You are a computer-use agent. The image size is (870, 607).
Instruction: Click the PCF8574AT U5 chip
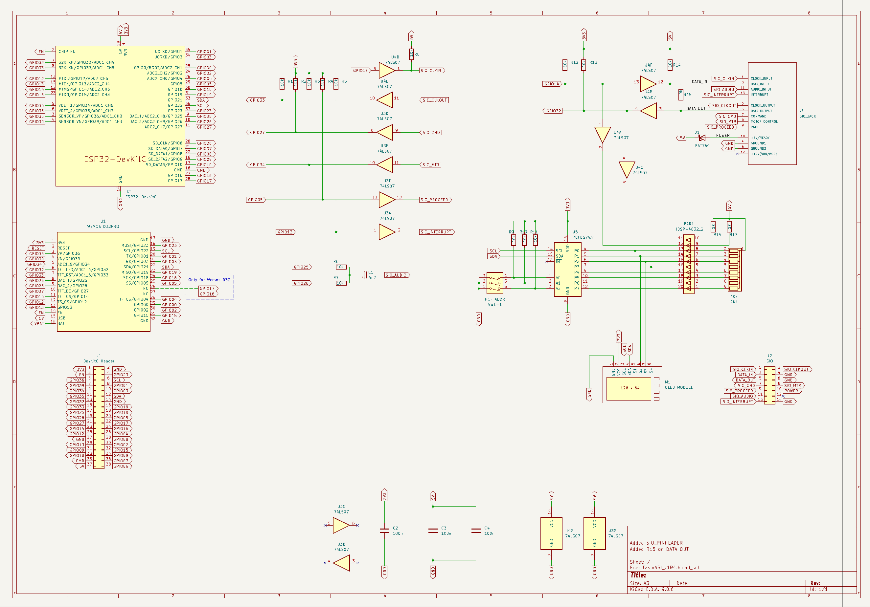click(567, 269)
